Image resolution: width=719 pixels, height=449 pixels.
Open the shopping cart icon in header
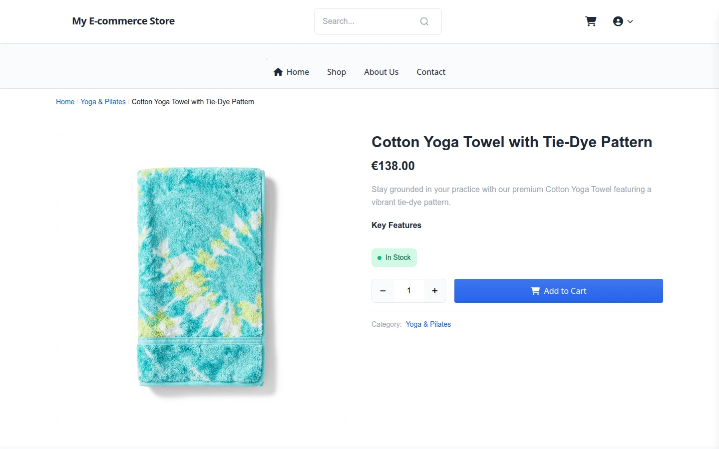tap(591, 21)
